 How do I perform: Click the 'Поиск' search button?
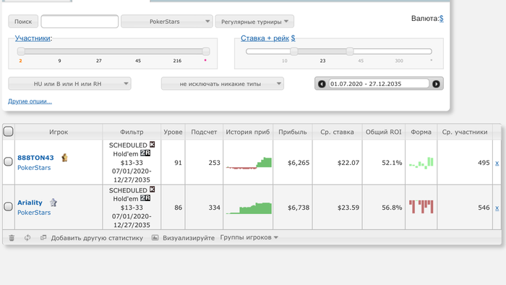click(x=23, y=22)
